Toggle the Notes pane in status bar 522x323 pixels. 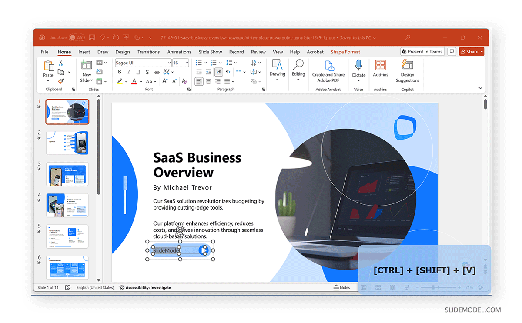point(341,287)
